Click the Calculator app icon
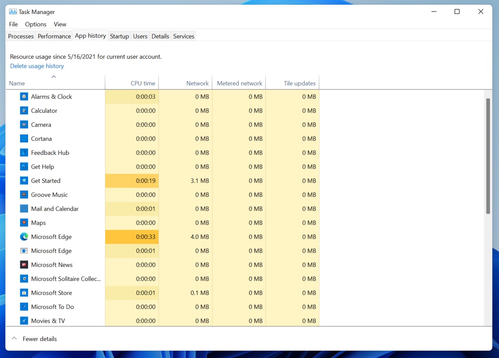This screenshot has height=358, width=499. coord(24,111)
